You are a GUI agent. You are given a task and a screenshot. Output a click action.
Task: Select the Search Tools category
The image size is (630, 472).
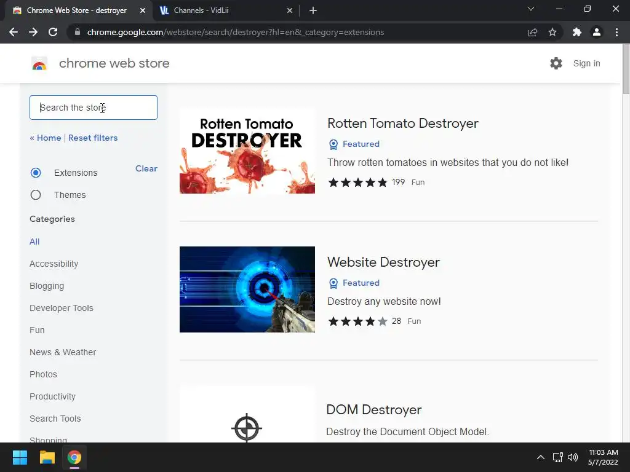[x=55, y=418]
